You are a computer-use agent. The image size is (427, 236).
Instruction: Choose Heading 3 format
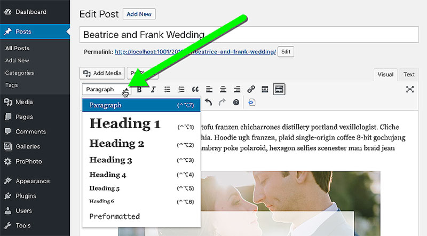(141, 160)
